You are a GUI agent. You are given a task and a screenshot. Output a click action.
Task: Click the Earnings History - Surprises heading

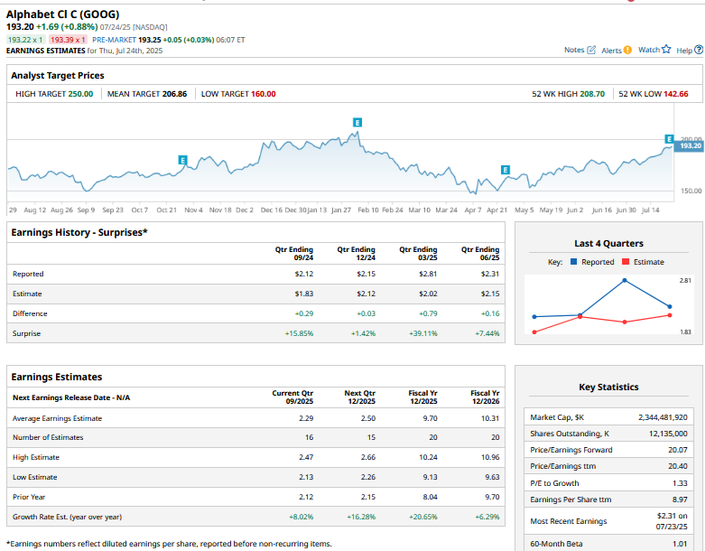[79, 232]
